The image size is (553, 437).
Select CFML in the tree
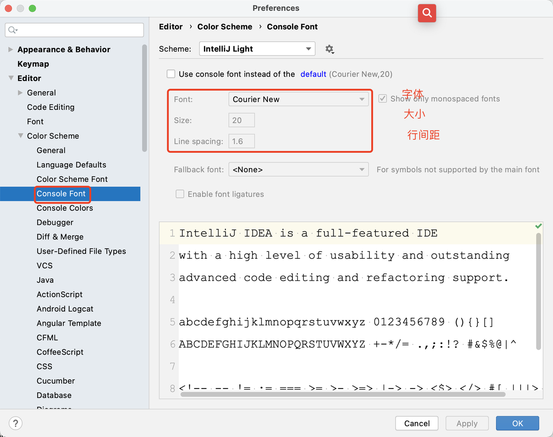pyautogui.click(x=47, y=338)
